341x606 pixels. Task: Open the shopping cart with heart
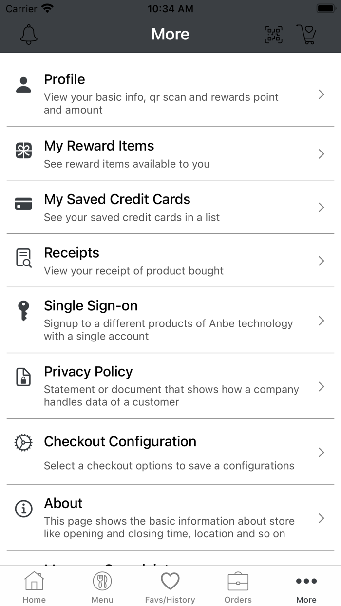[307, 34]
